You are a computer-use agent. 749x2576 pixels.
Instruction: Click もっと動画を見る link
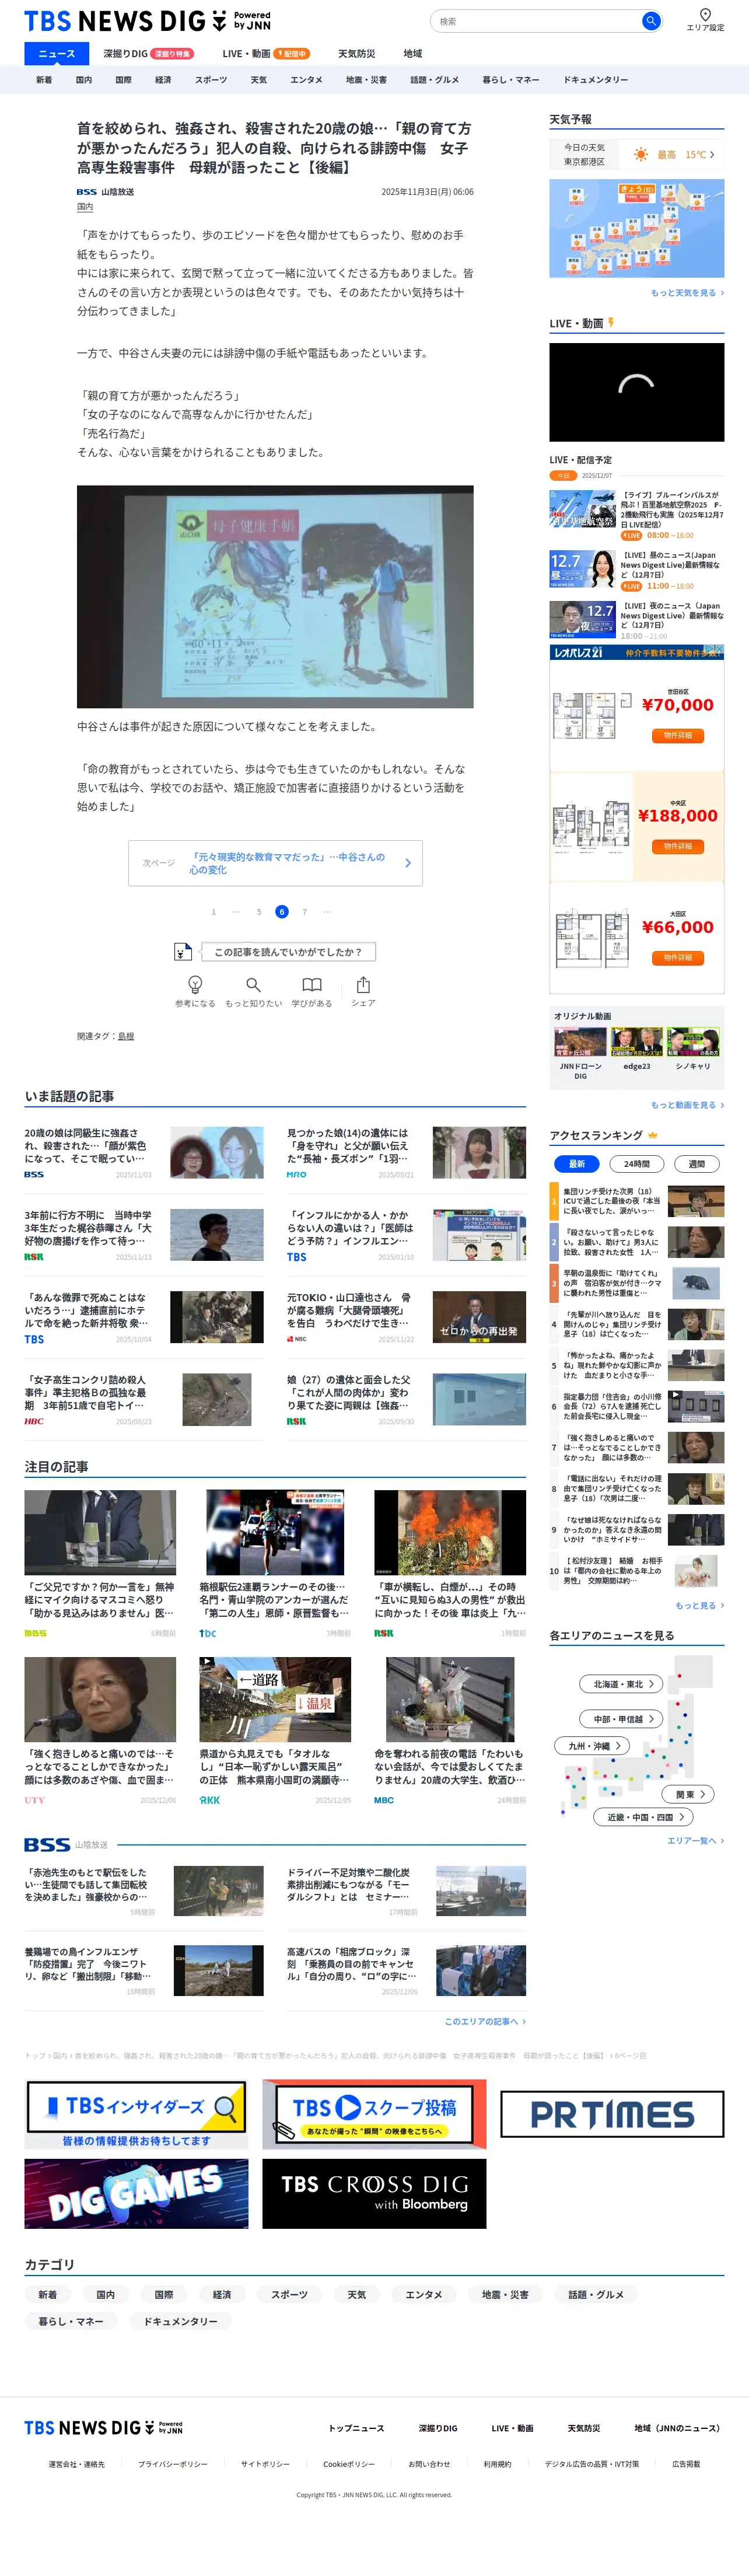click(687, 1105)
